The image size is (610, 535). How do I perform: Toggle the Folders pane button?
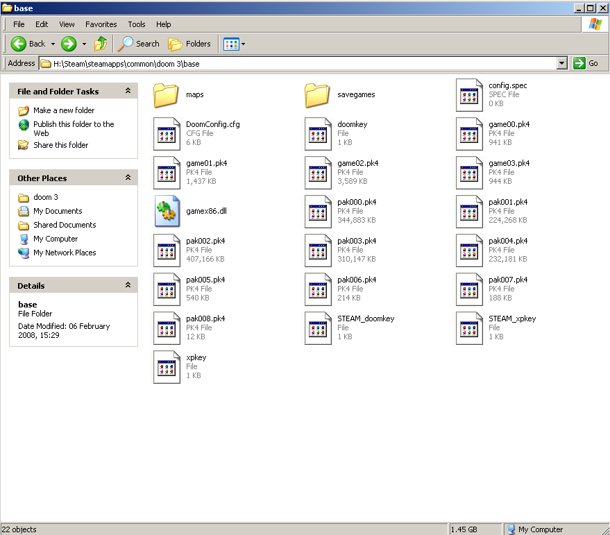pyautogui.click(x=189, y=44)
